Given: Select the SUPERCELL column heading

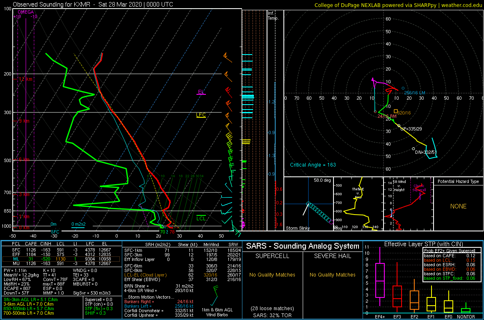Looking at the screenshot, I should pos(272,257).
